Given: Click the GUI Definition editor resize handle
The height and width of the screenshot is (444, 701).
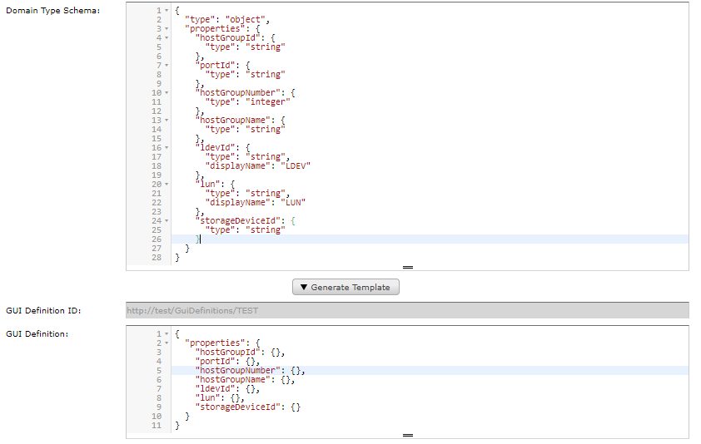Looking at the screenshot, I should [x=408, y=435].
